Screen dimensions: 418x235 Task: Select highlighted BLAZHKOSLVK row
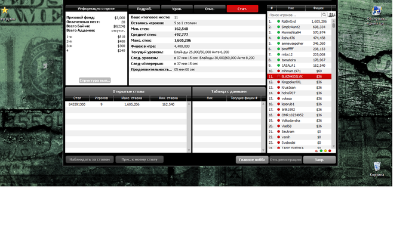pyautogui.click(x=299, y=76)
